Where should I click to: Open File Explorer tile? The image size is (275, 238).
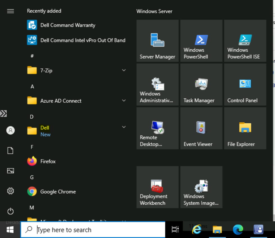[245, 128]
